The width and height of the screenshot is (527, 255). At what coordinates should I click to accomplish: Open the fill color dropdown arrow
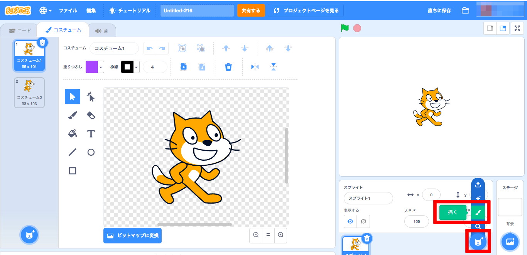101,67
